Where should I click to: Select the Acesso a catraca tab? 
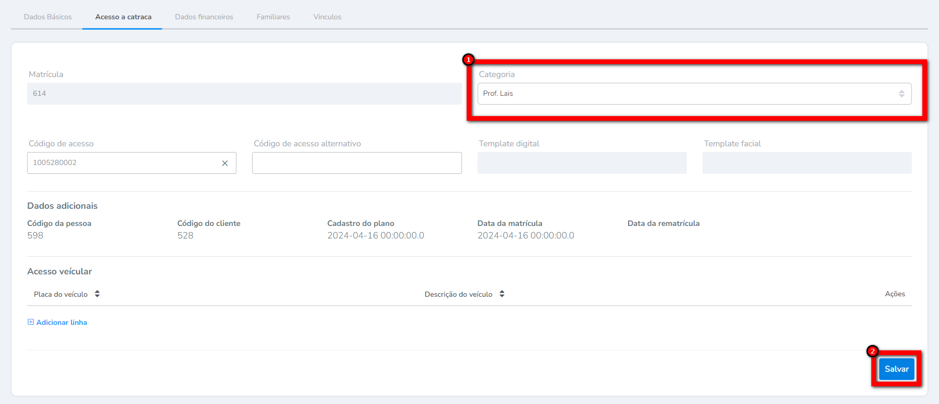[x=123, y=17]
